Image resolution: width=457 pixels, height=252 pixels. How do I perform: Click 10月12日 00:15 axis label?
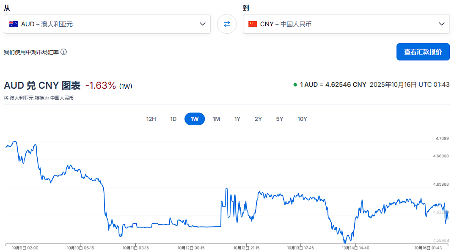click(x=191, y=248)
